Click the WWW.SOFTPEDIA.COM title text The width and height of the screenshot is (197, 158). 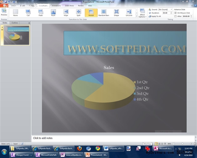click(x=127, y=49)
